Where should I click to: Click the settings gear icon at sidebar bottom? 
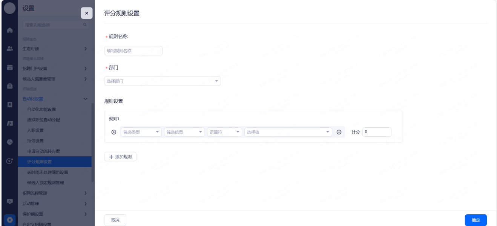[10, 220]
